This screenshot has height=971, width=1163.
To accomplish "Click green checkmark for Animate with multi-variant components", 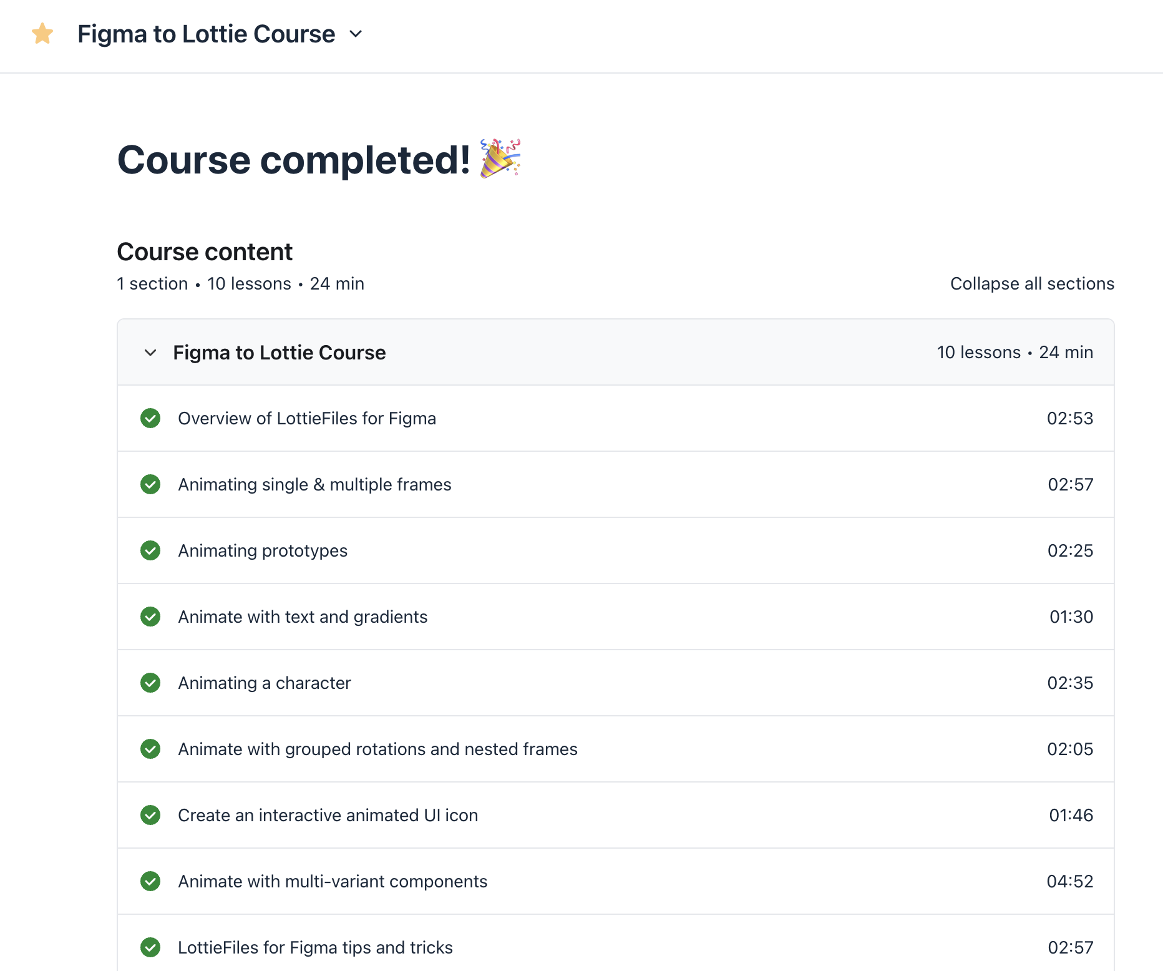I will coord(150,881).
